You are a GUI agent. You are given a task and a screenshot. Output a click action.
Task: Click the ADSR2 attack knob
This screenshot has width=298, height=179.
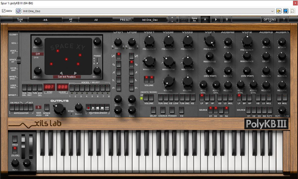(x=228, y=42)
